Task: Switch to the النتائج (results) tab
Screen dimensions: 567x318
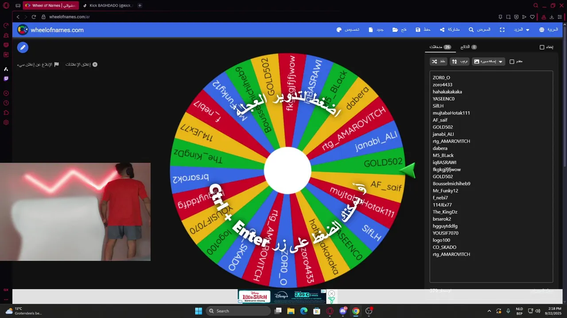Action: pos(468,47)
